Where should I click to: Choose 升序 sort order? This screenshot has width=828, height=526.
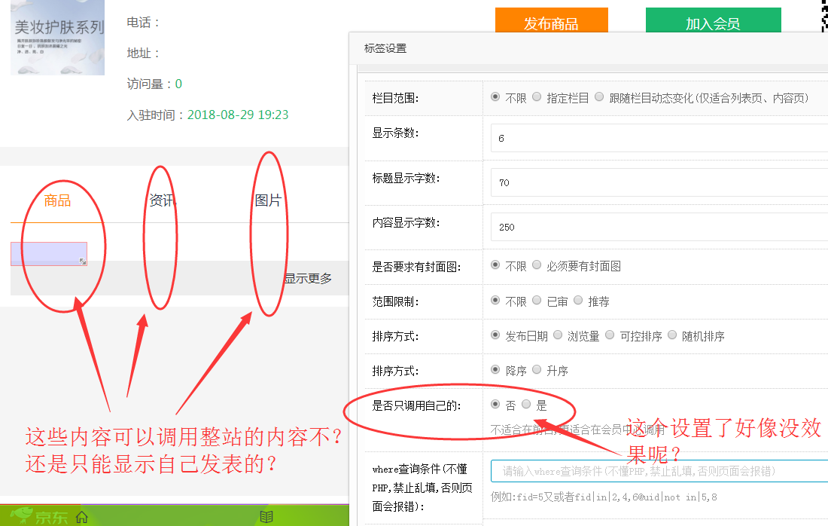(x=537, y=370)
